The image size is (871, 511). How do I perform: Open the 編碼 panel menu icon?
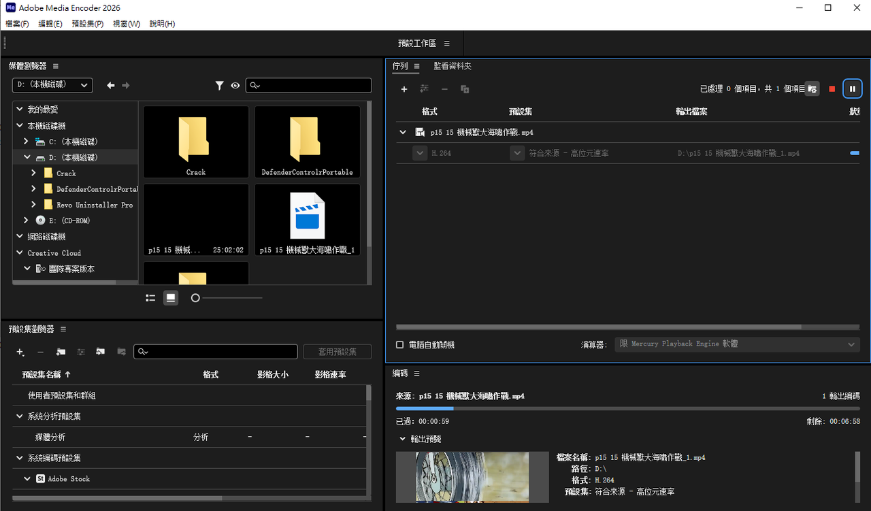click(416, 374)
